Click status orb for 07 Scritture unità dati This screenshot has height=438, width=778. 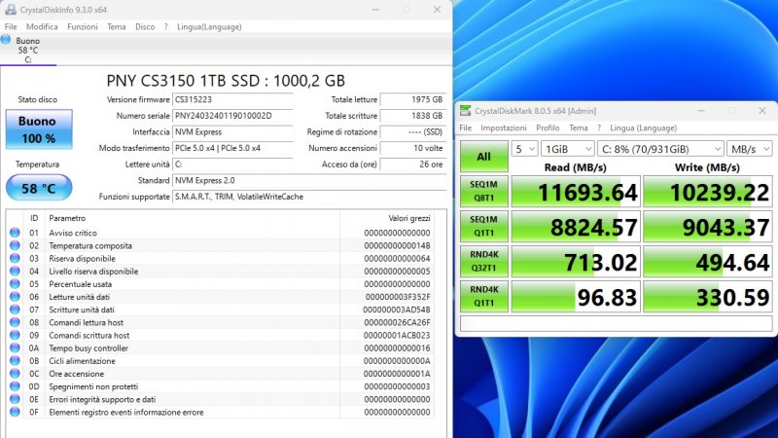(x=15, y=310)
